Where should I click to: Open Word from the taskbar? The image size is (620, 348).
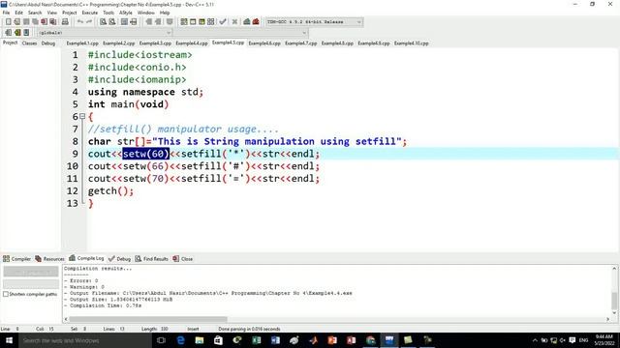pyautogui.click(x=275, y=340)
